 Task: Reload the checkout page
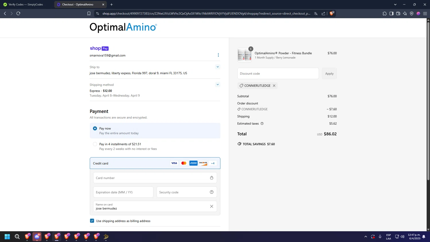18,13
